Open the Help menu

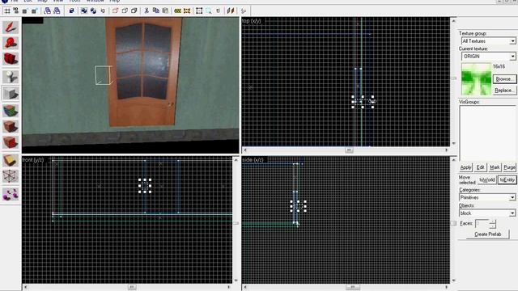(x=114, y=2)
